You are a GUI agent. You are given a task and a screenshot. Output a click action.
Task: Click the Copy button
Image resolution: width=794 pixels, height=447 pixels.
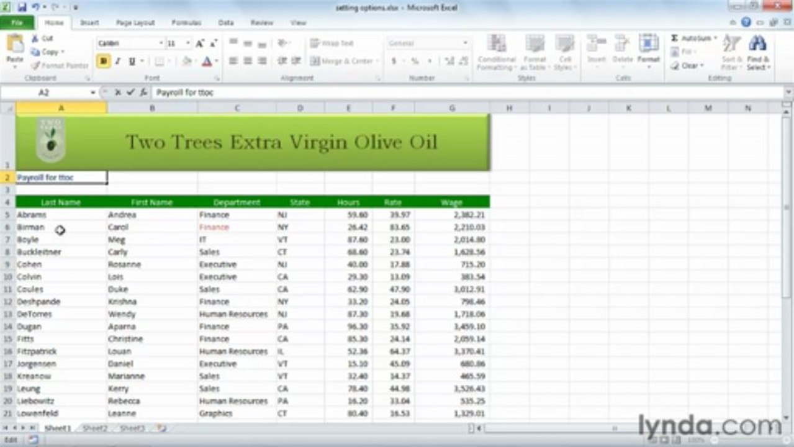tap(47, 52)
